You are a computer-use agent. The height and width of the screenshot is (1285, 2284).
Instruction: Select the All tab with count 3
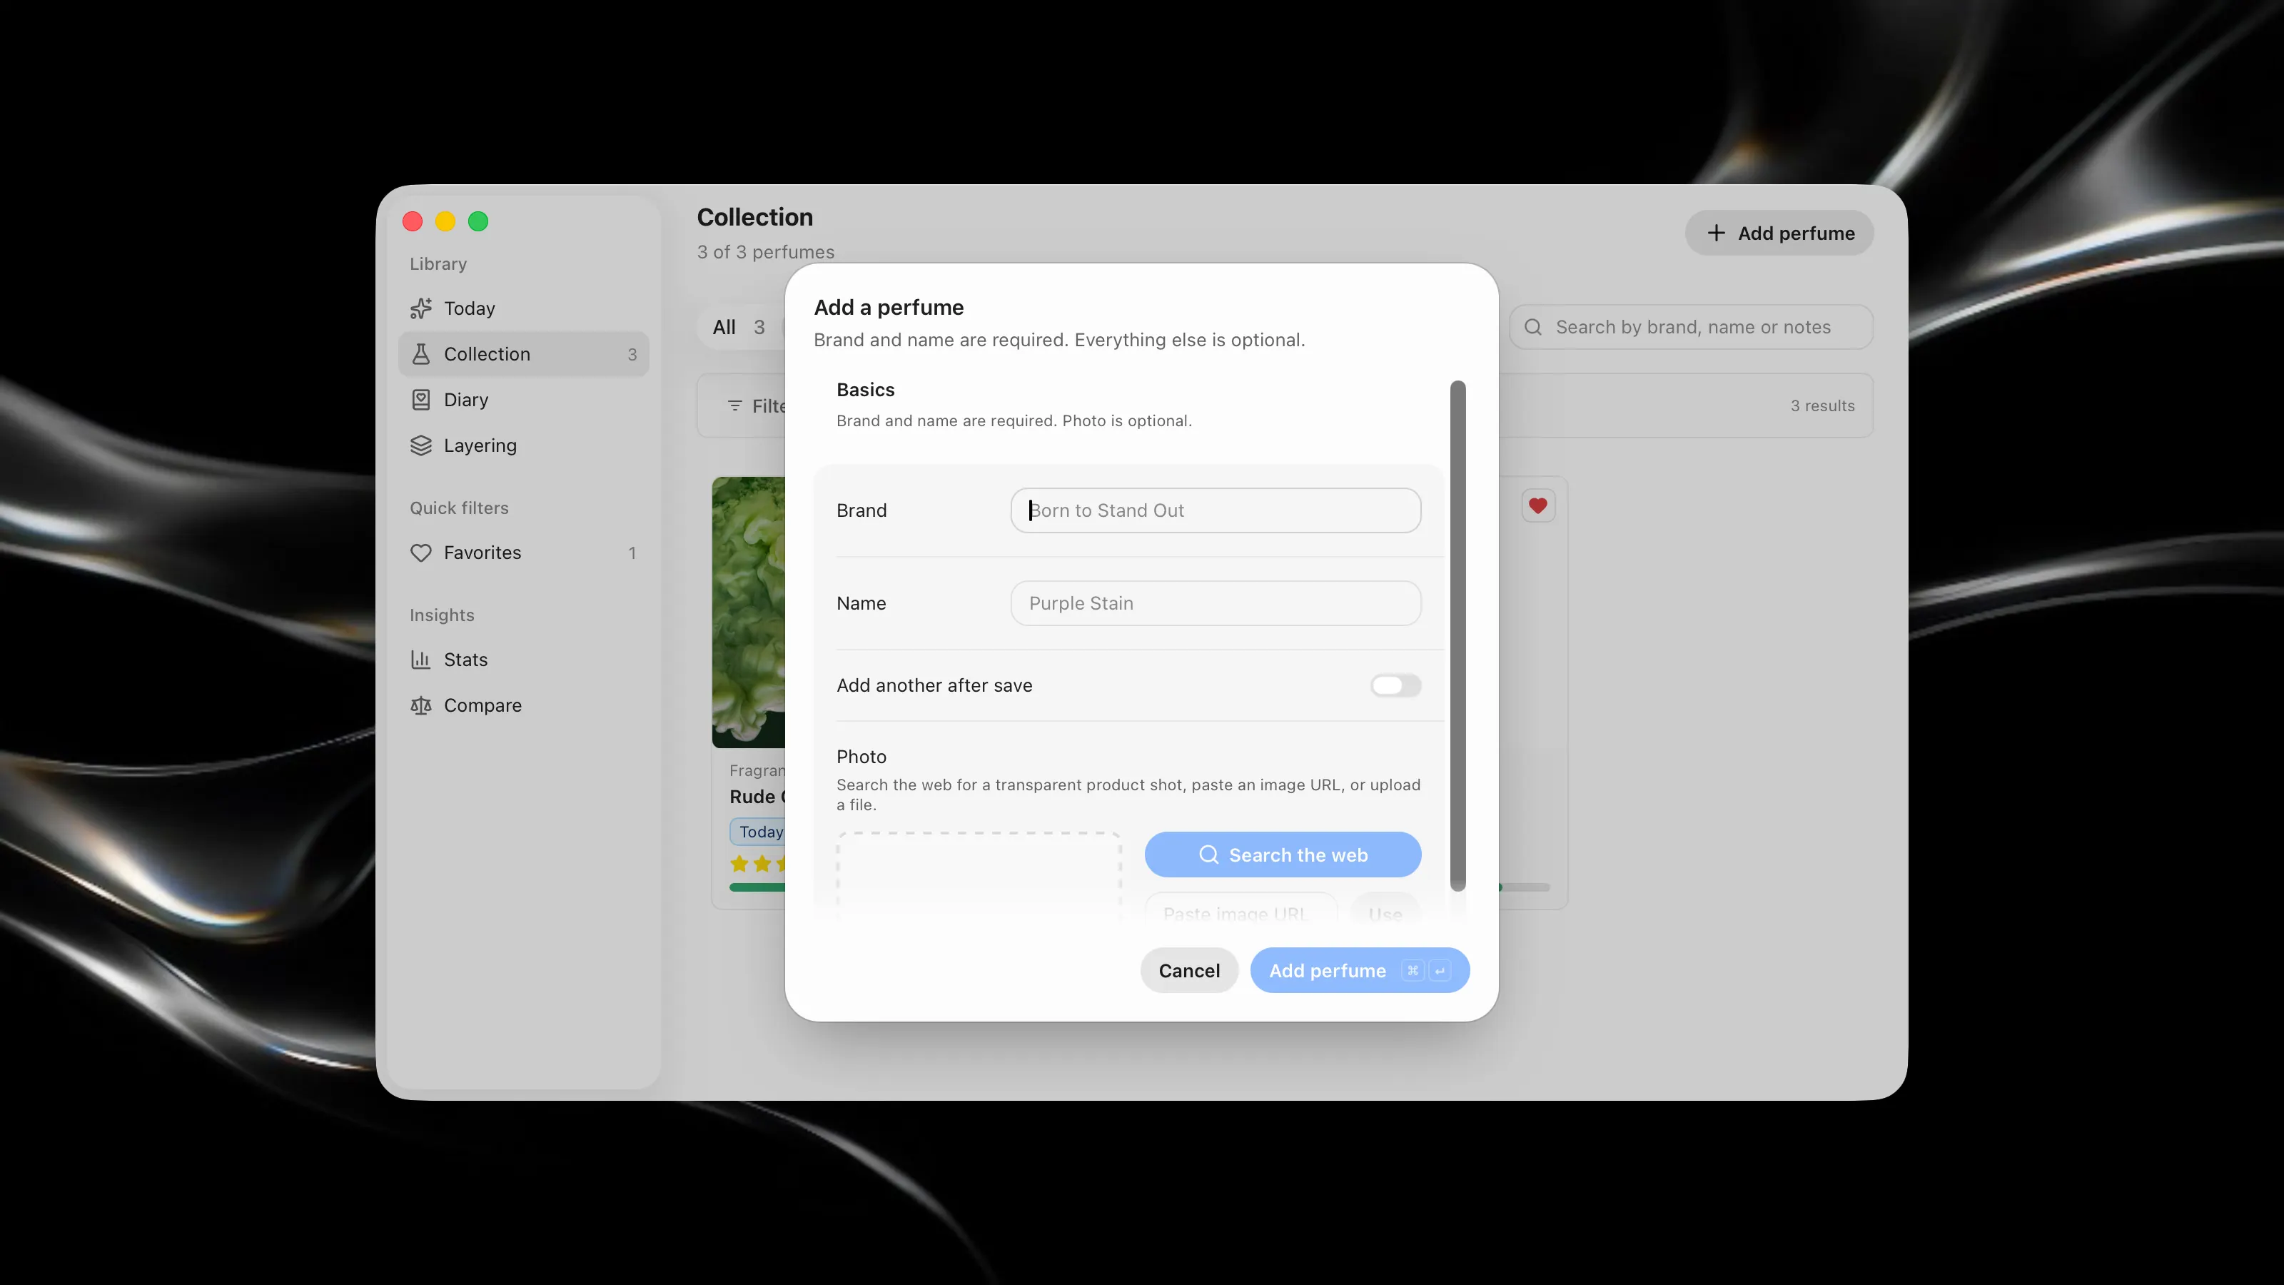tap(739, 327)
